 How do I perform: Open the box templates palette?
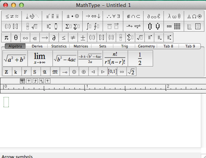(x=194, y=26)
